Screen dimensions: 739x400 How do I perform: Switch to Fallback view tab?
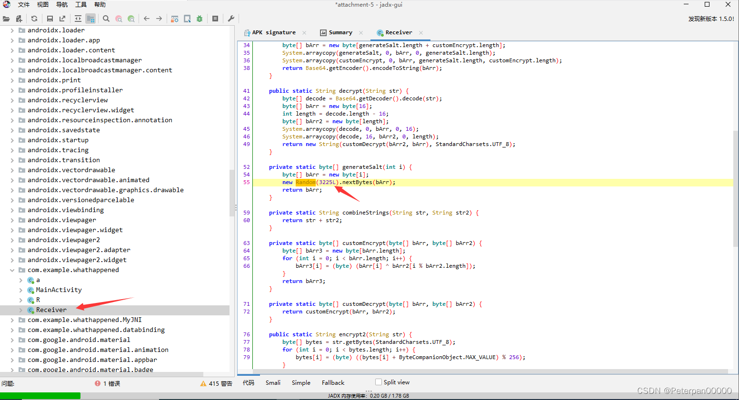point(333,382)
